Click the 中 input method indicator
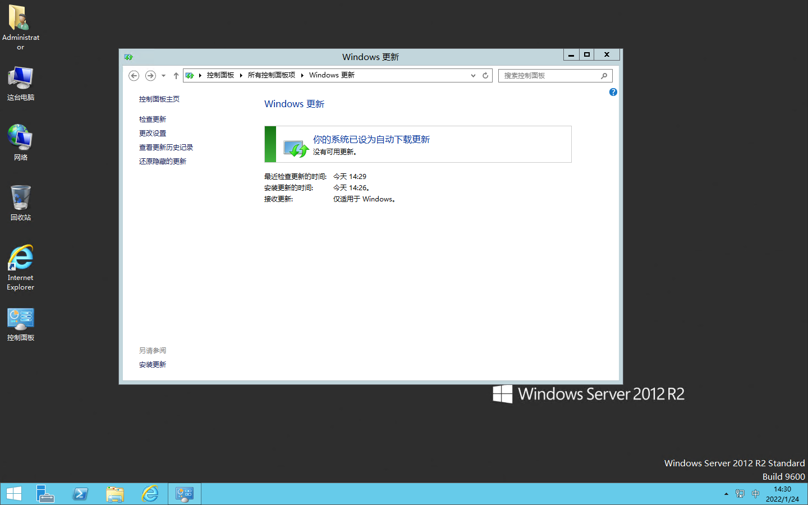 click(x=755, y=494)
